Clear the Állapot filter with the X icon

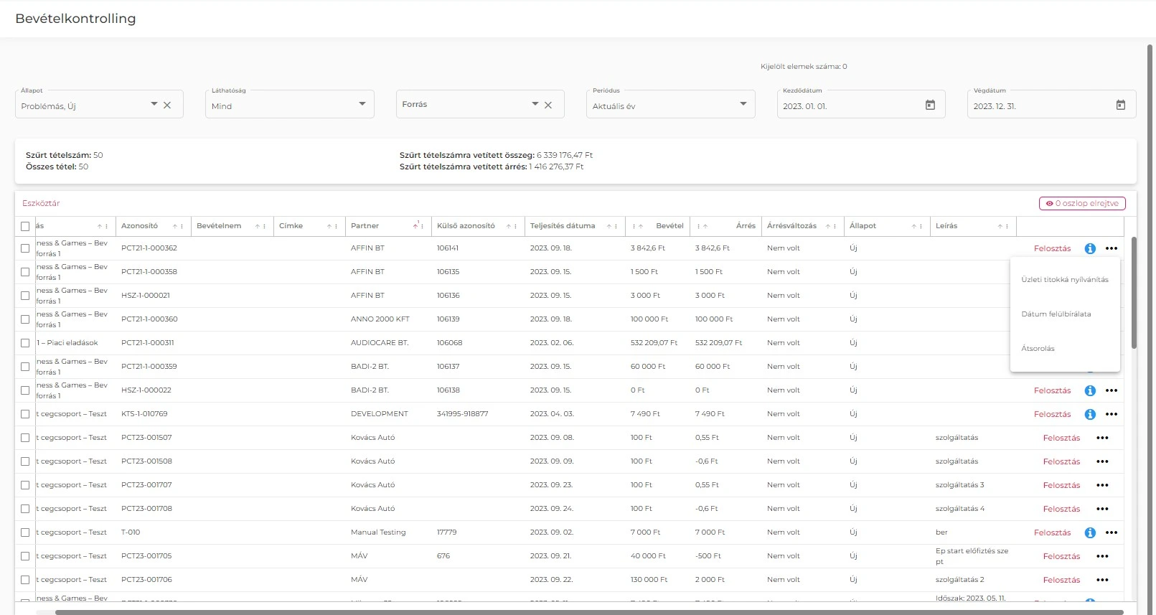[167, 105]
